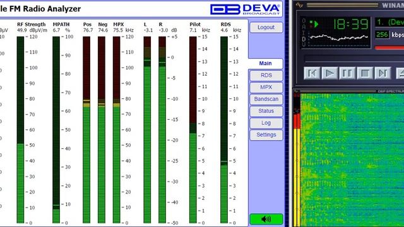Click Pos value 76.7
This screenshot has width=404, height=227.
click(88, 30)
